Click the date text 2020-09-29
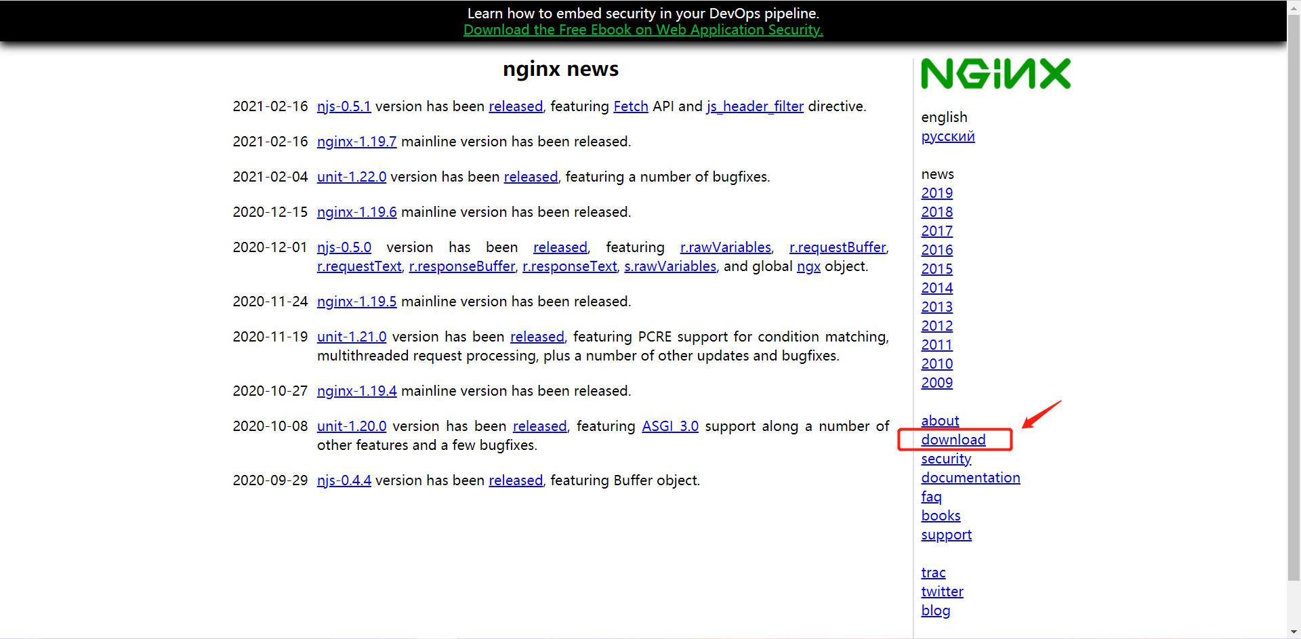Screen dimensions: 1301x639 [270, 480]
